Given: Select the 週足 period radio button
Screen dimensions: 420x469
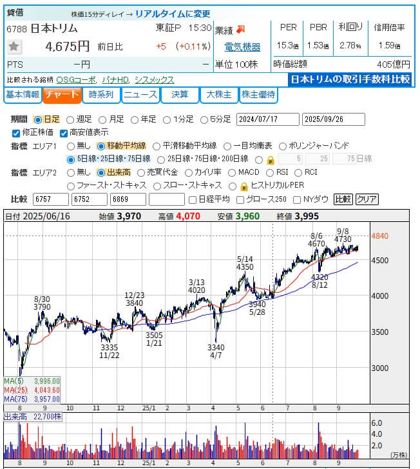Looking at the screenshot, I should 70,120.
